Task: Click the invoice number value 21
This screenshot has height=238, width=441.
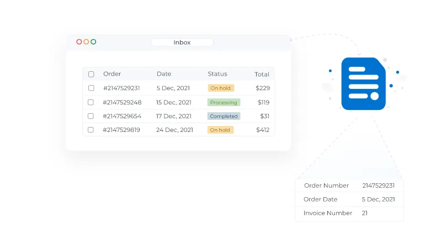Action: 364,213
